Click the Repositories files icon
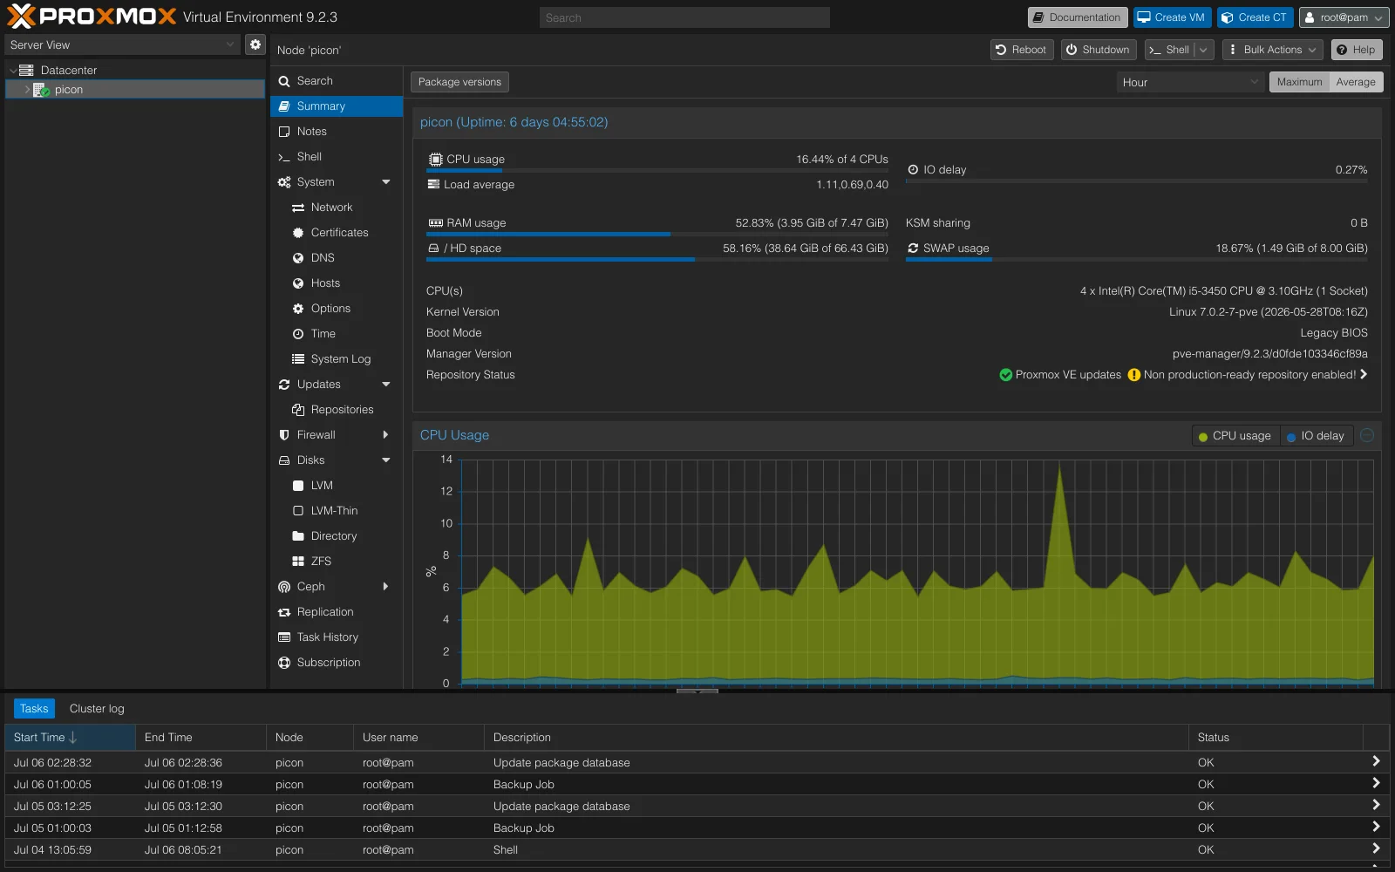This screenshot has height=872, width=1395. [x=298, y=410]
